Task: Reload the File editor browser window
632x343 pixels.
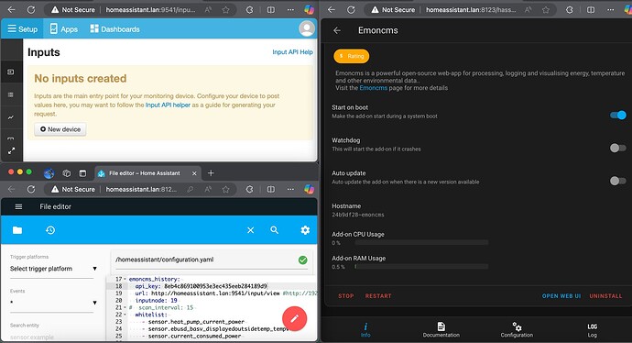Action: (31, 189)
